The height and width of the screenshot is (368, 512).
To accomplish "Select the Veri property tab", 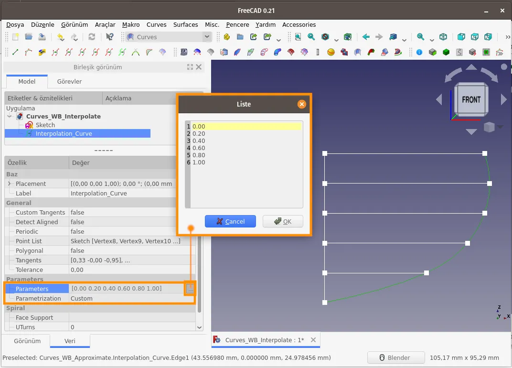I will [70, 341].
